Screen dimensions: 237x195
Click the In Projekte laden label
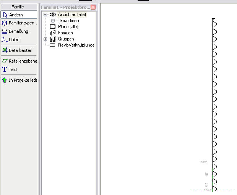point(23,80)
